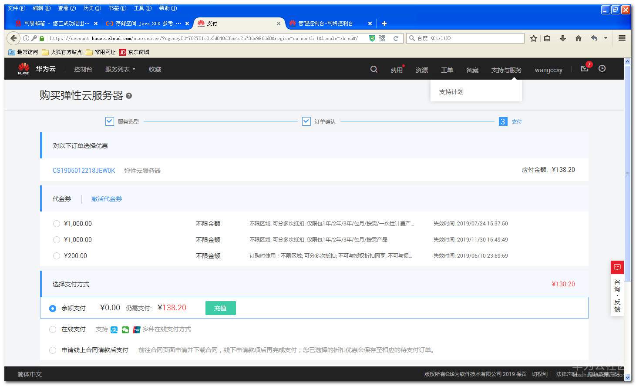Open the 火狐官方站点 bookmark folder
The image size is (636, 386).
[62, 52]
